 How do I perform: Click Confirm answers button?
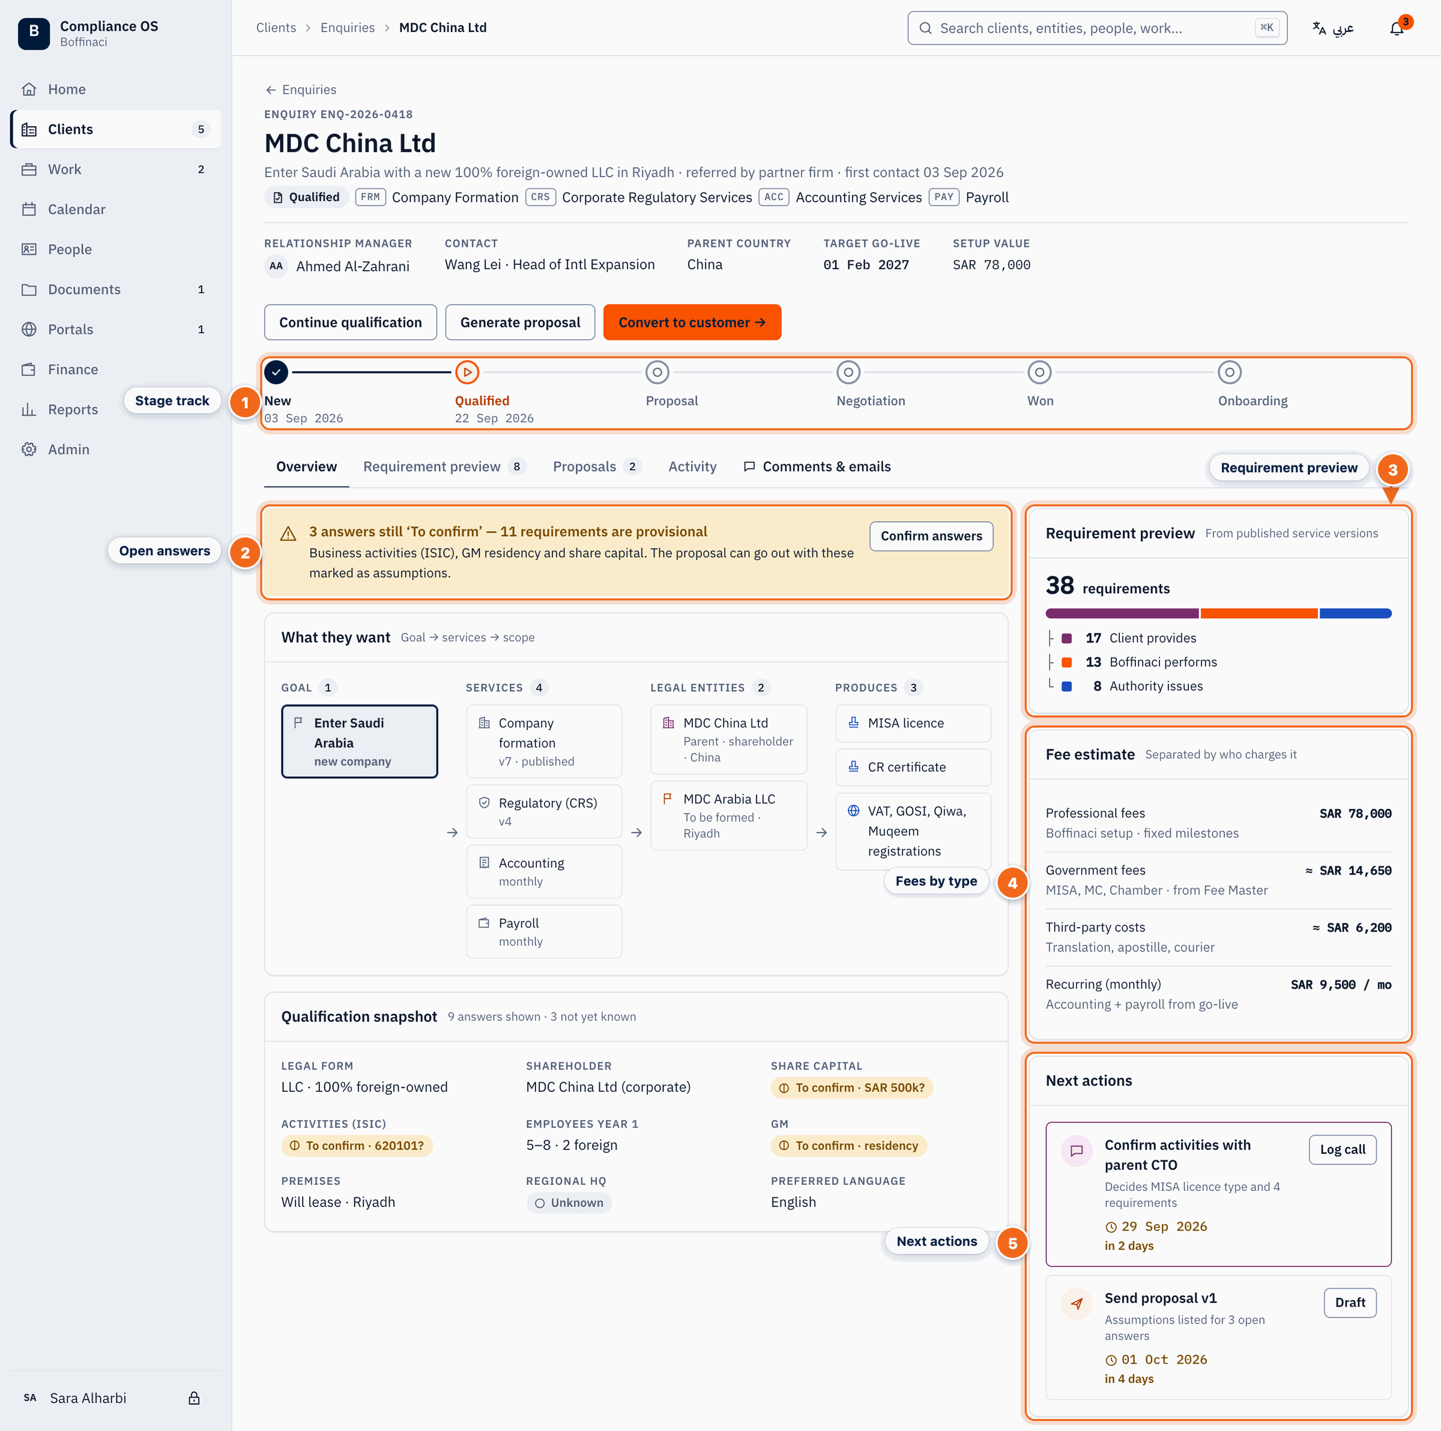tap(931, 536)
